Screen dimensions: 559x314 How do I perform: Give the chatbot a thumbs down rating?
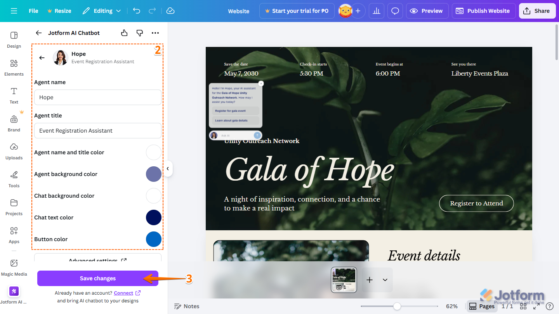139,33
